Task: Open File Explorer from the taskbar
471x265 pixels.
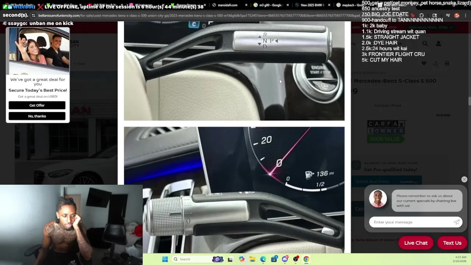Action: click(252, 259)
